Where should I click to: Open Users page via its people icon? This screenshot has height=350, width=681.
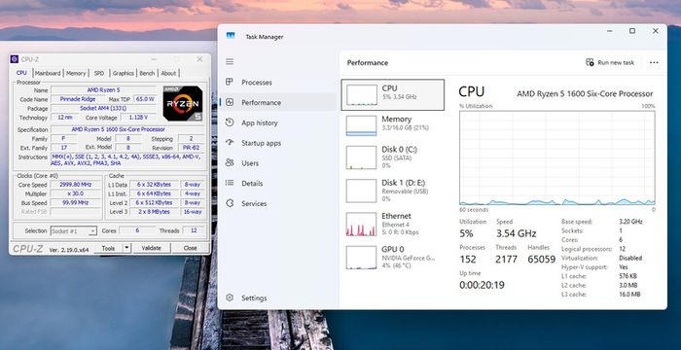coord(230,162)
